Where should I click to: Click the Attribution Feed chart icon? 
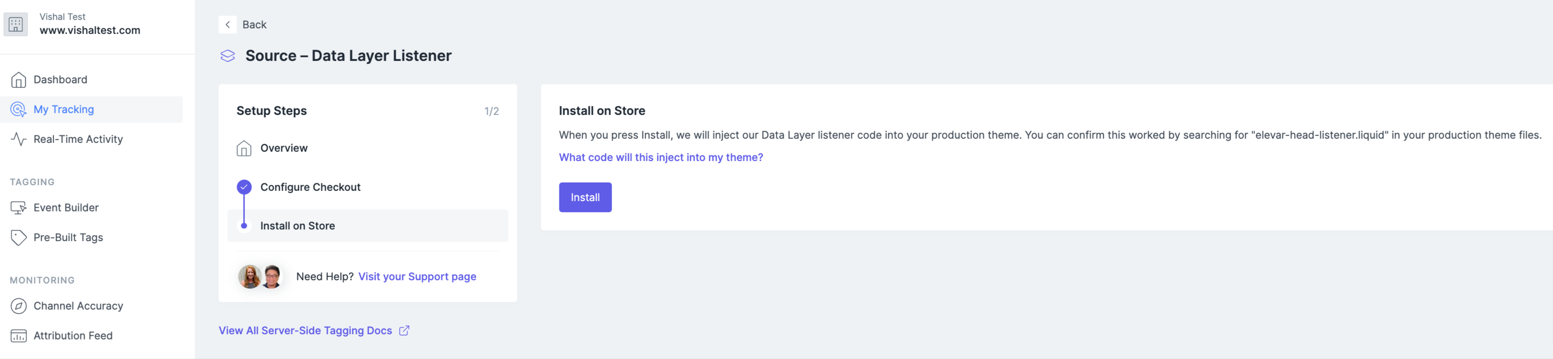(19, 336)
